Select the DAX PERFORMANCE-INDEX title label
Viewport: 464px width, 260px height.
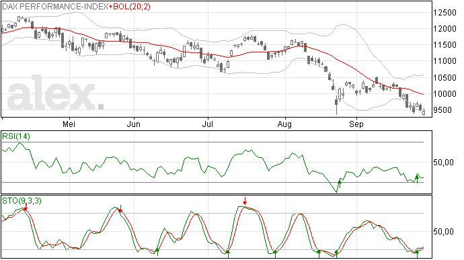coord(55,7)
